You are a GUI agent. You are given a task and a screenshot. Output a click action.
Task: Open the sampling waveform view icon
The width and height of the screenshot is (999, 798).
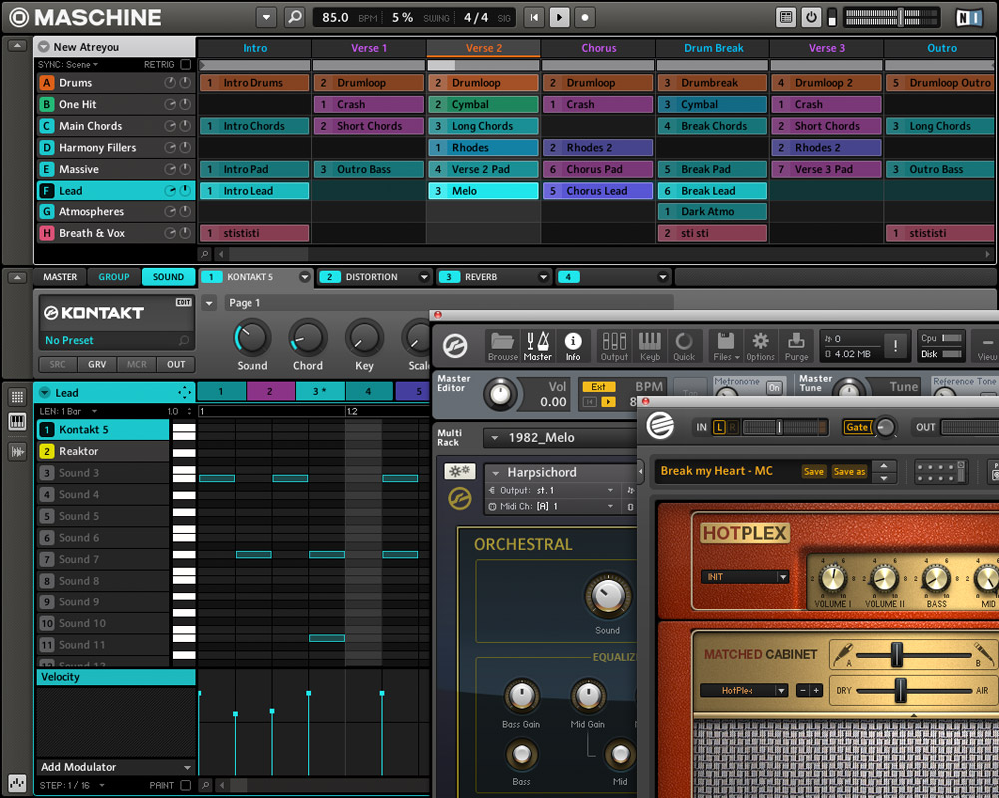(x=17, y=452)
